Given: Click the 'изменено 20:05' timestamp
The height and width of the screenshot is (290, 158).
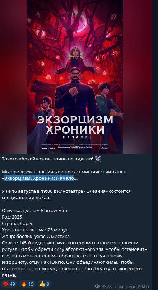Looking at the screenshot, I should pyautogui.click(x=132, y=286).
